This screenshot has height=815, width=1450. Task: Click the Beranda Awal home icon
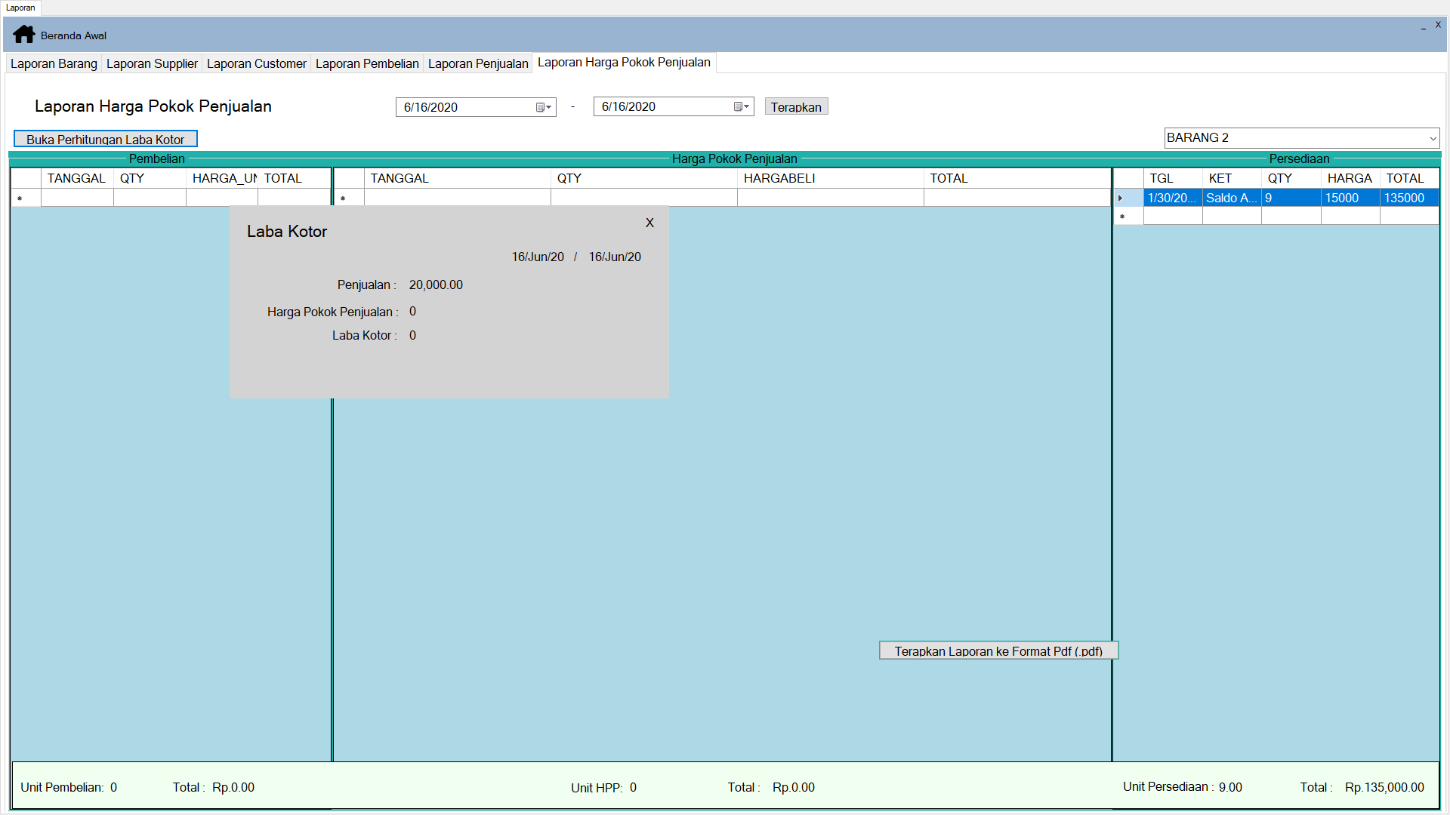(24, 35)
